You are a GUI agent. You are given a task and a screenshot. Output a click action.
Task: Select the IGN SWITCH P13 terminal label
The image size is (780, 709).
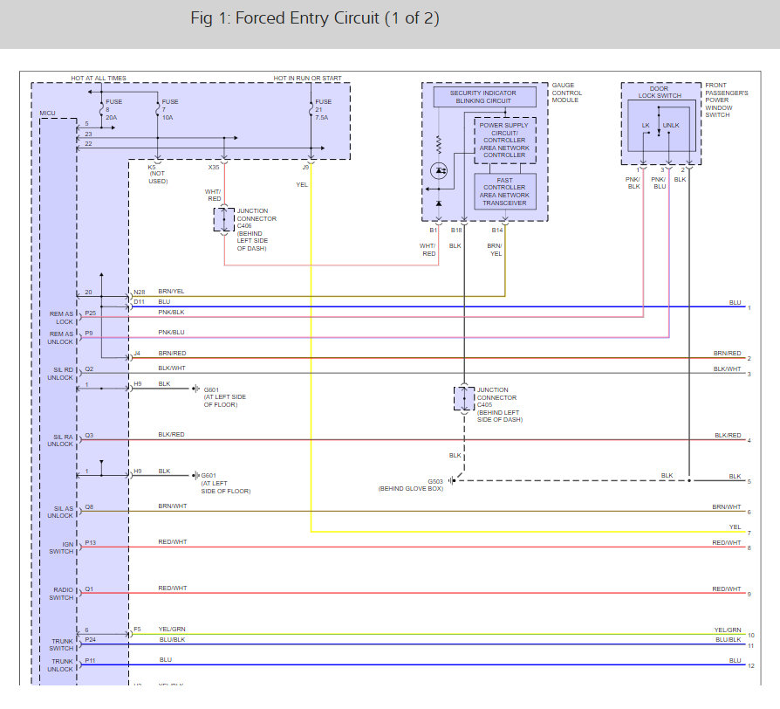click(90, 543)
